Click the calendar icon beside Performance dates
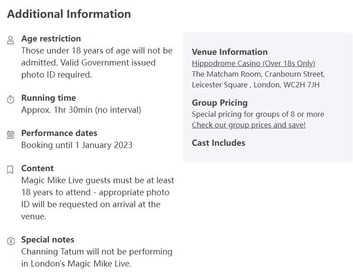The width and height of the screenshot is (353, 275). (10, 135)
